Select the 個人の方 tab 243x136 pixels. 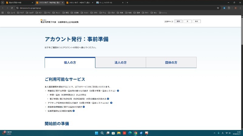point(70,63)
